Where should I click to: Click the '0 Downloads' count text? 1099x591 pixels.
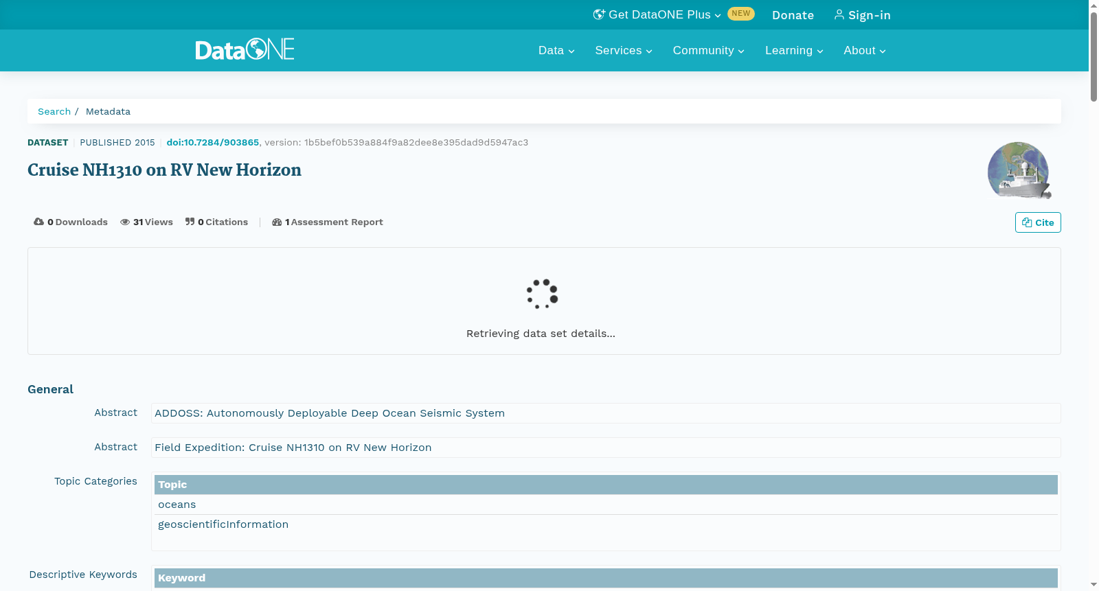click(x=78, y=222)
